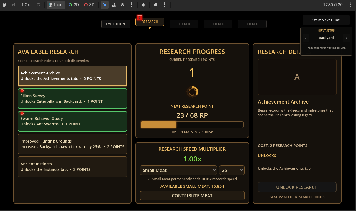
Task: Click the Backyard hunt location label
Action: pyautogui.click(x=326, y=38)
